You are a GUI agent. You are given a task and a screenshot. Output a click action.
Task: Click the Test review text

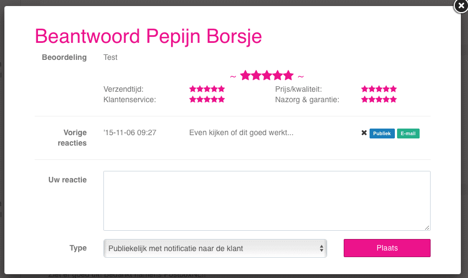point(111,57)
